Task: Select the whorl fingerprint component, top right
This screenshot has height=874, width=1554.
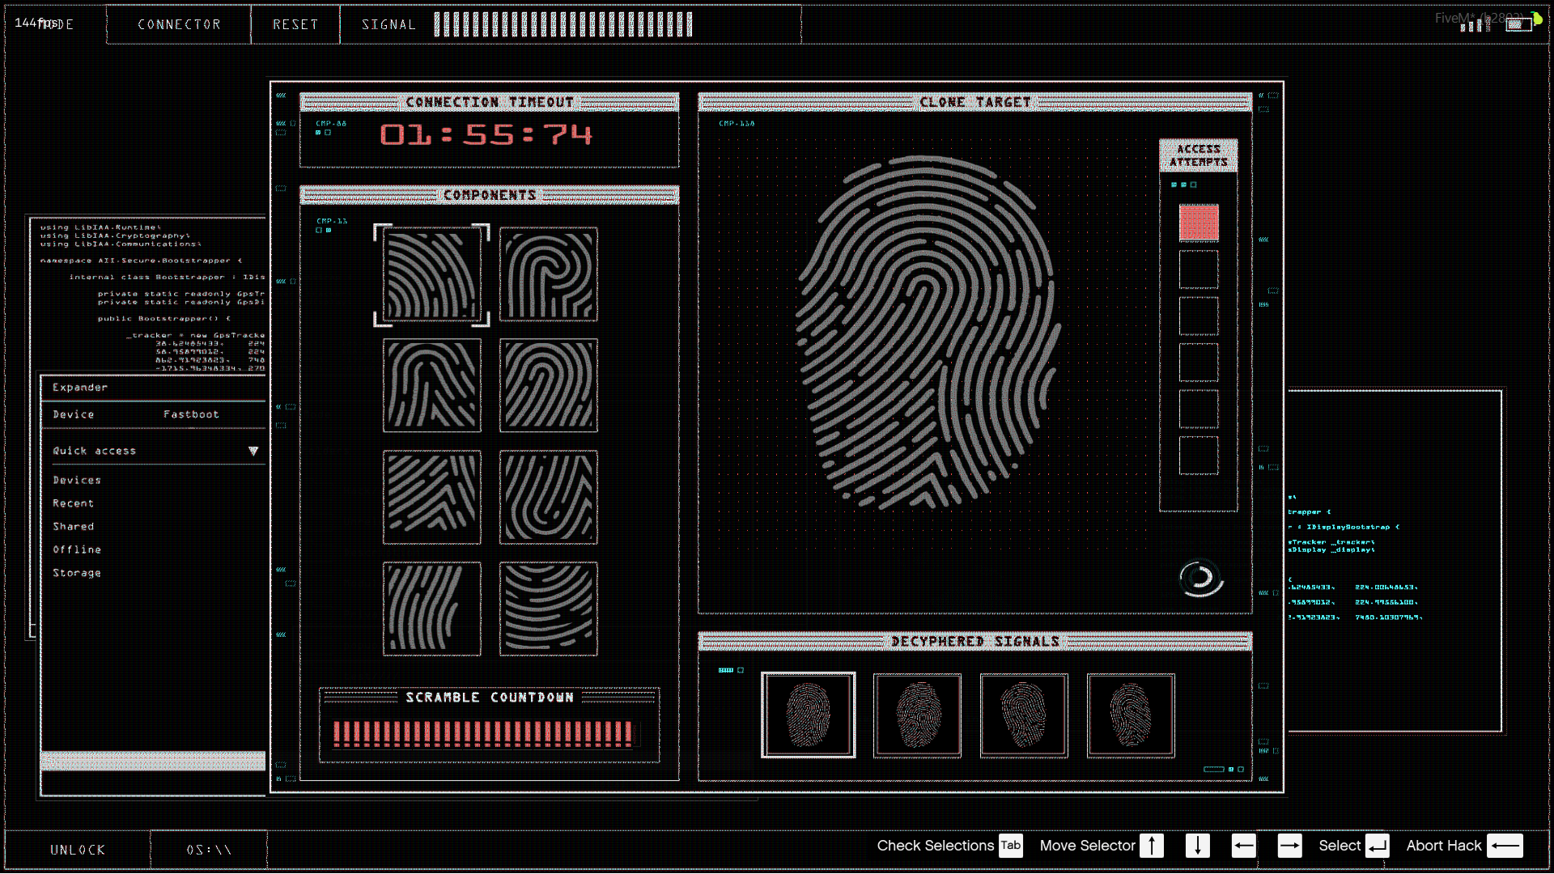Action: [x=548, y=274]
